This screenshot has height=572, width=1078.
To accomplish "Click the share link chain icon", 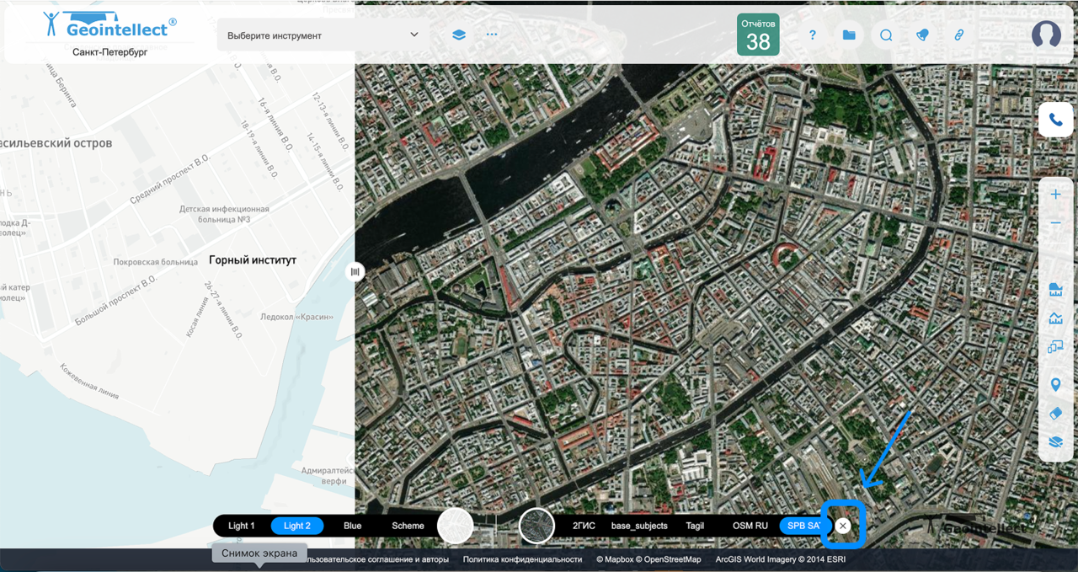I will 958,35.
